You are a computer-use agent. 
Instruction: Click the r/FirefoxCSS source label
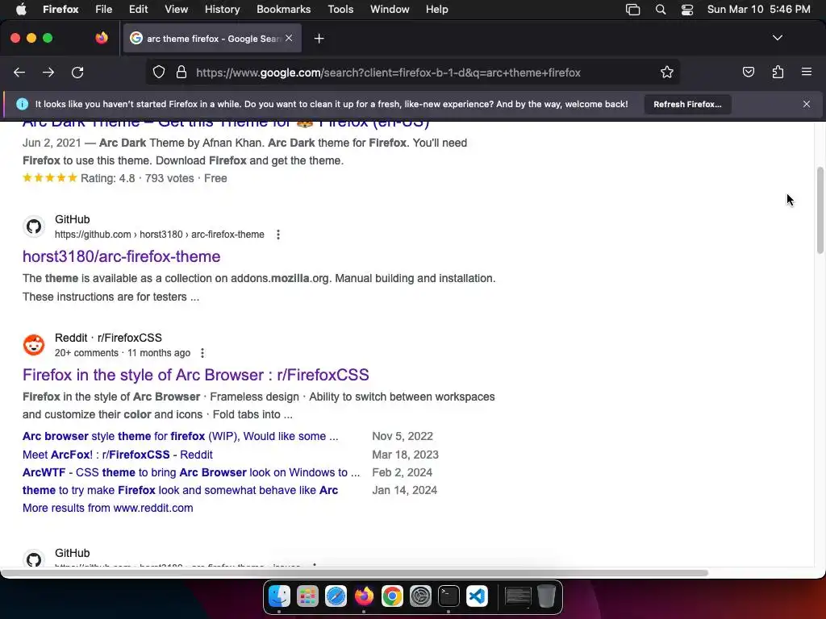(x=130, y=338)
